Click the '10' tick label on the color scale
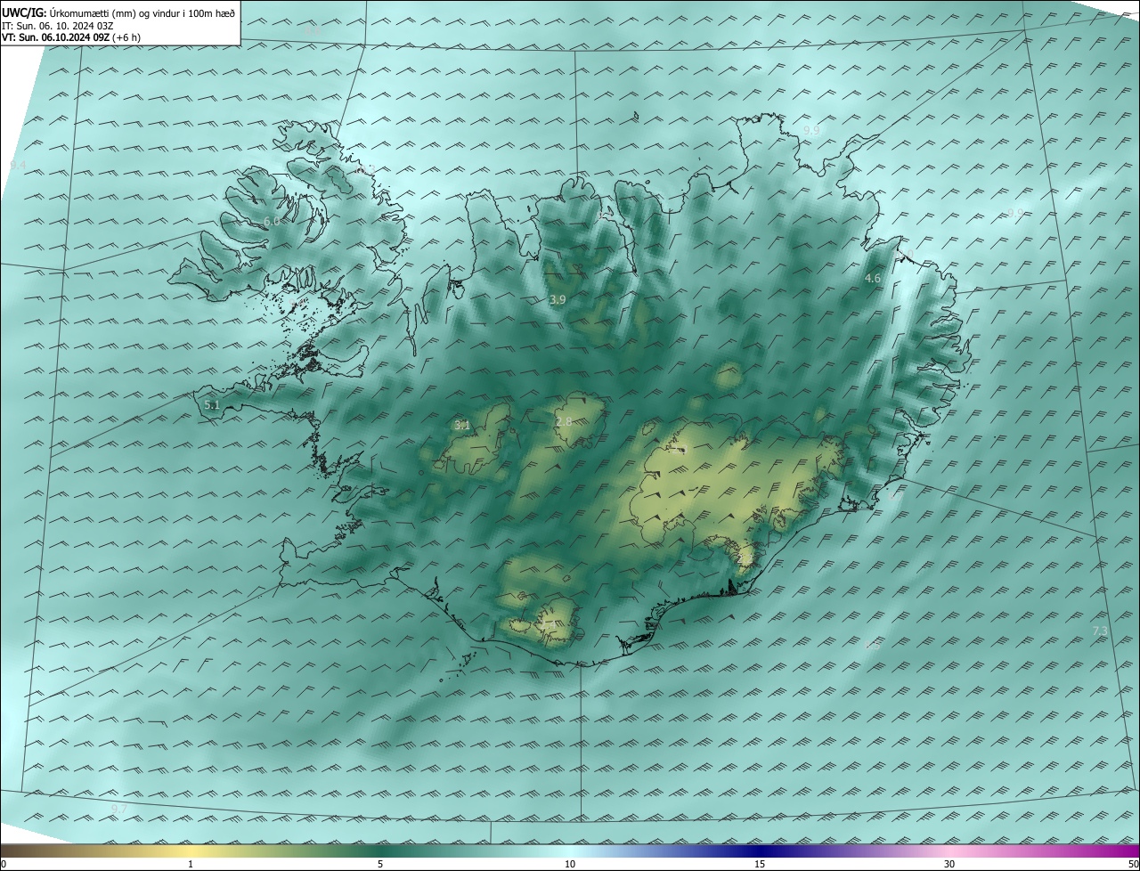 click(x=570, y=864)
